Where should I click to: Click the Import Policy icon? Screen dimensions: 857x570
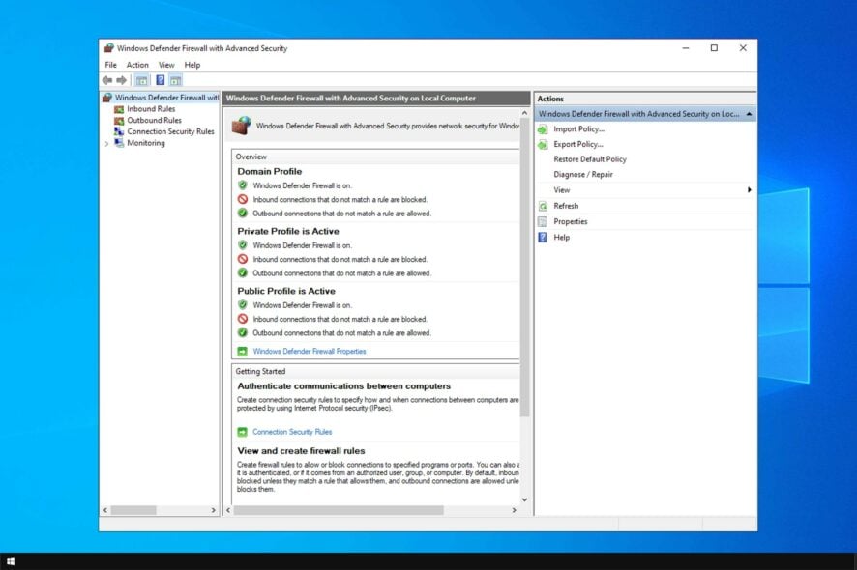543,129
